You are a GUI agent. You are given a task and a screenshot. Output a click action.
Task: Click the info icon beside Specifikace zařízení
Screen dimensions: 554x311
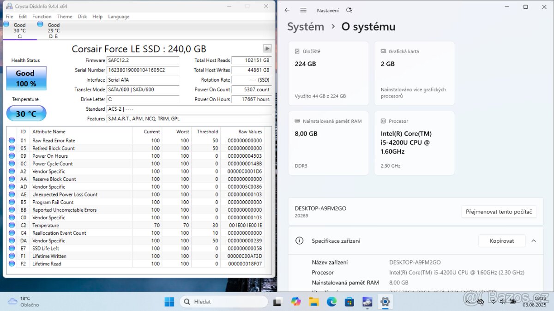point(300,240)
